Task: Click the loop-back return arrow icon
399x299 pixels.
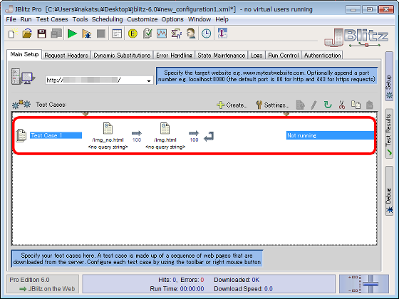Action: (209, 137)
